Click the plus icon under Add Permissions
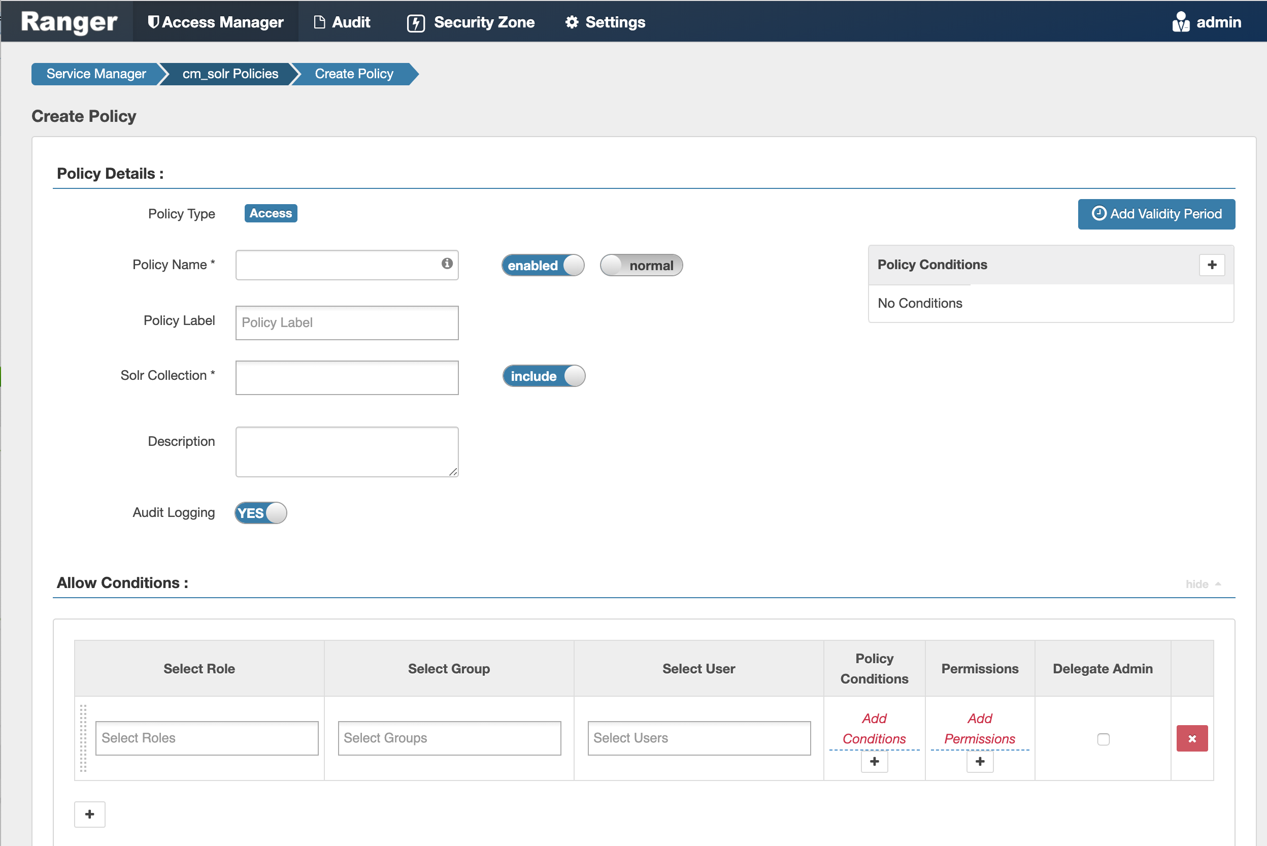The image size is (1267, 846). click(980, 761)
